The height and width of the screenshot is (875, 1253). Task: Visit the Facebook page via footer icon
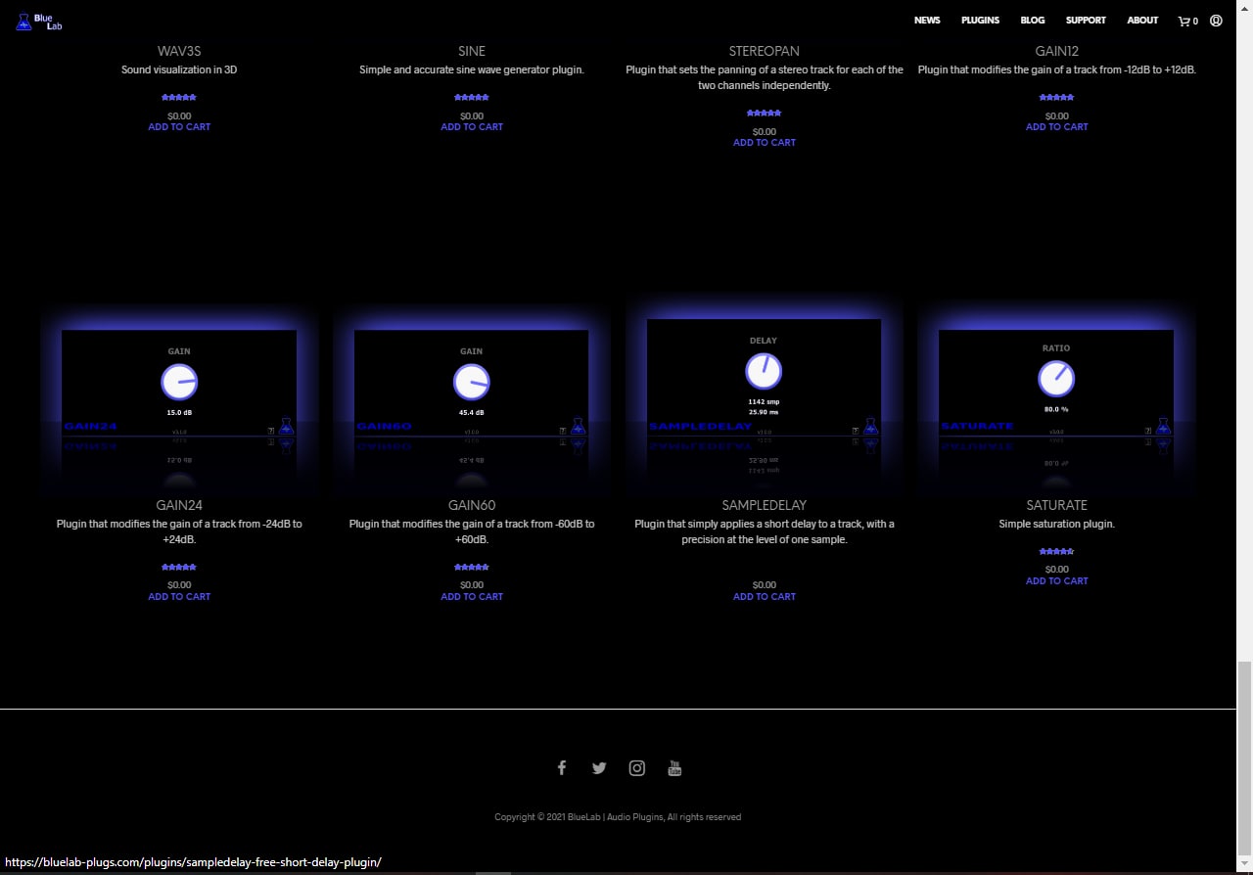561,768
